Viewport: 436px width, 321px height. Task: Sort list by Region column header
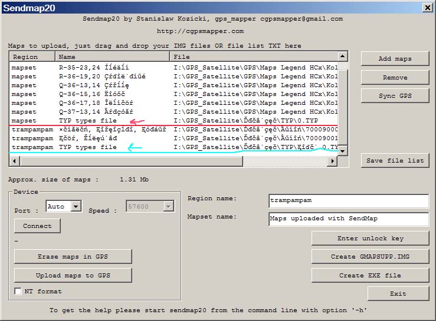(32, 57)
